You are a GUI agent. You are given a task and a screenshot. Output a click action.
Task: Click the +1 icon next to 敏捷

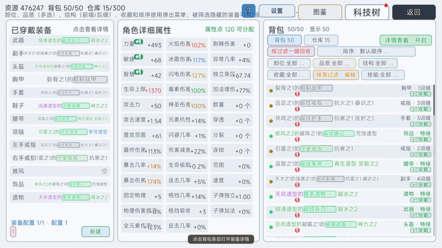pos(138,57)
